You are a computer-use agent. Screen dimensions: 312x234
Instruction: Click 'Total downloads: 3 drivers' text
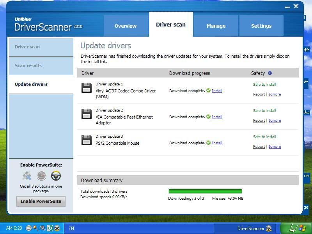coord(104,191)
